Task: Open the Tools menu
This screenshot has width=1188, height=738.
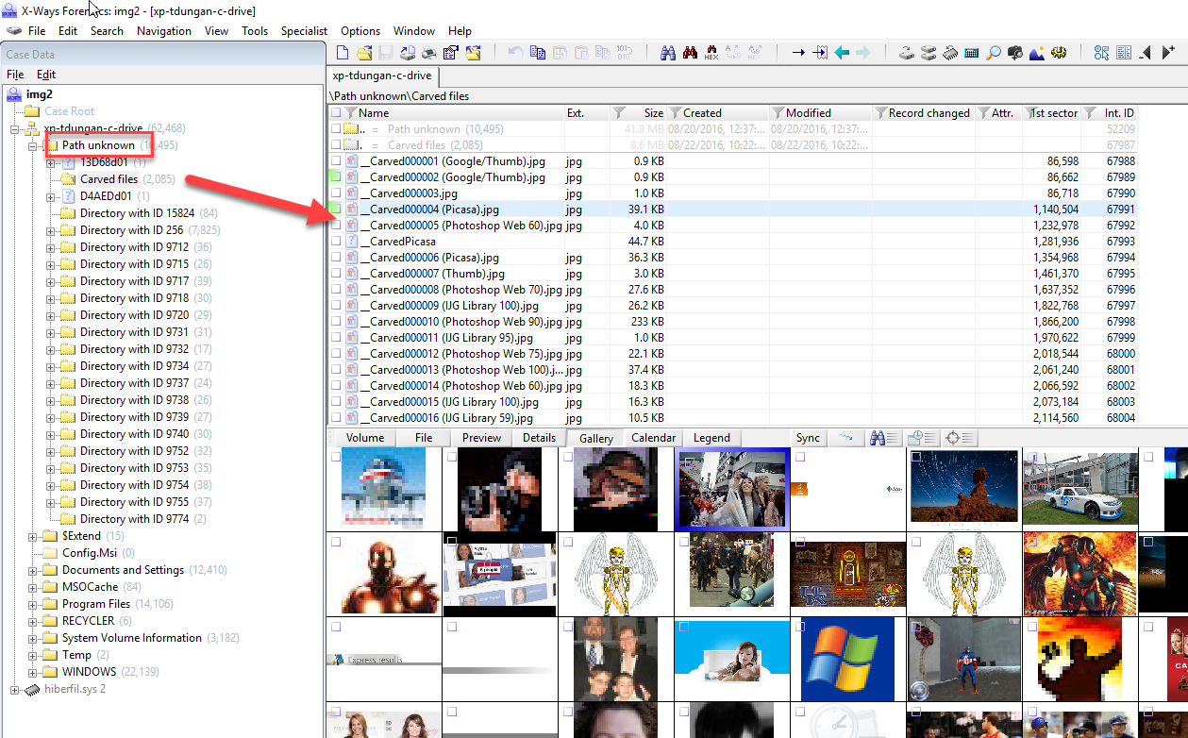Action: (x=255, y=31)
